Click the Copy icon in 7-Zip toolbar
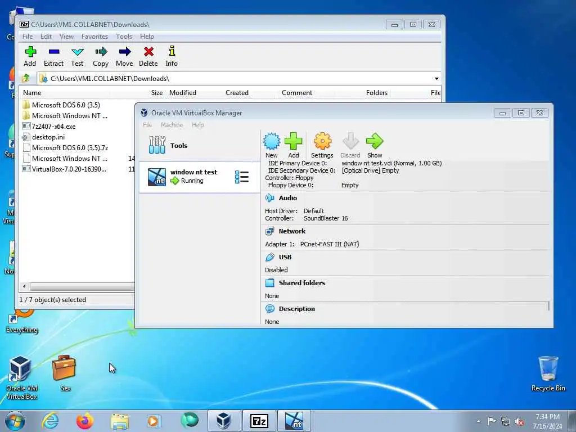Image resolution: width=576 pixels, height=432 pixels. (101, 52)
